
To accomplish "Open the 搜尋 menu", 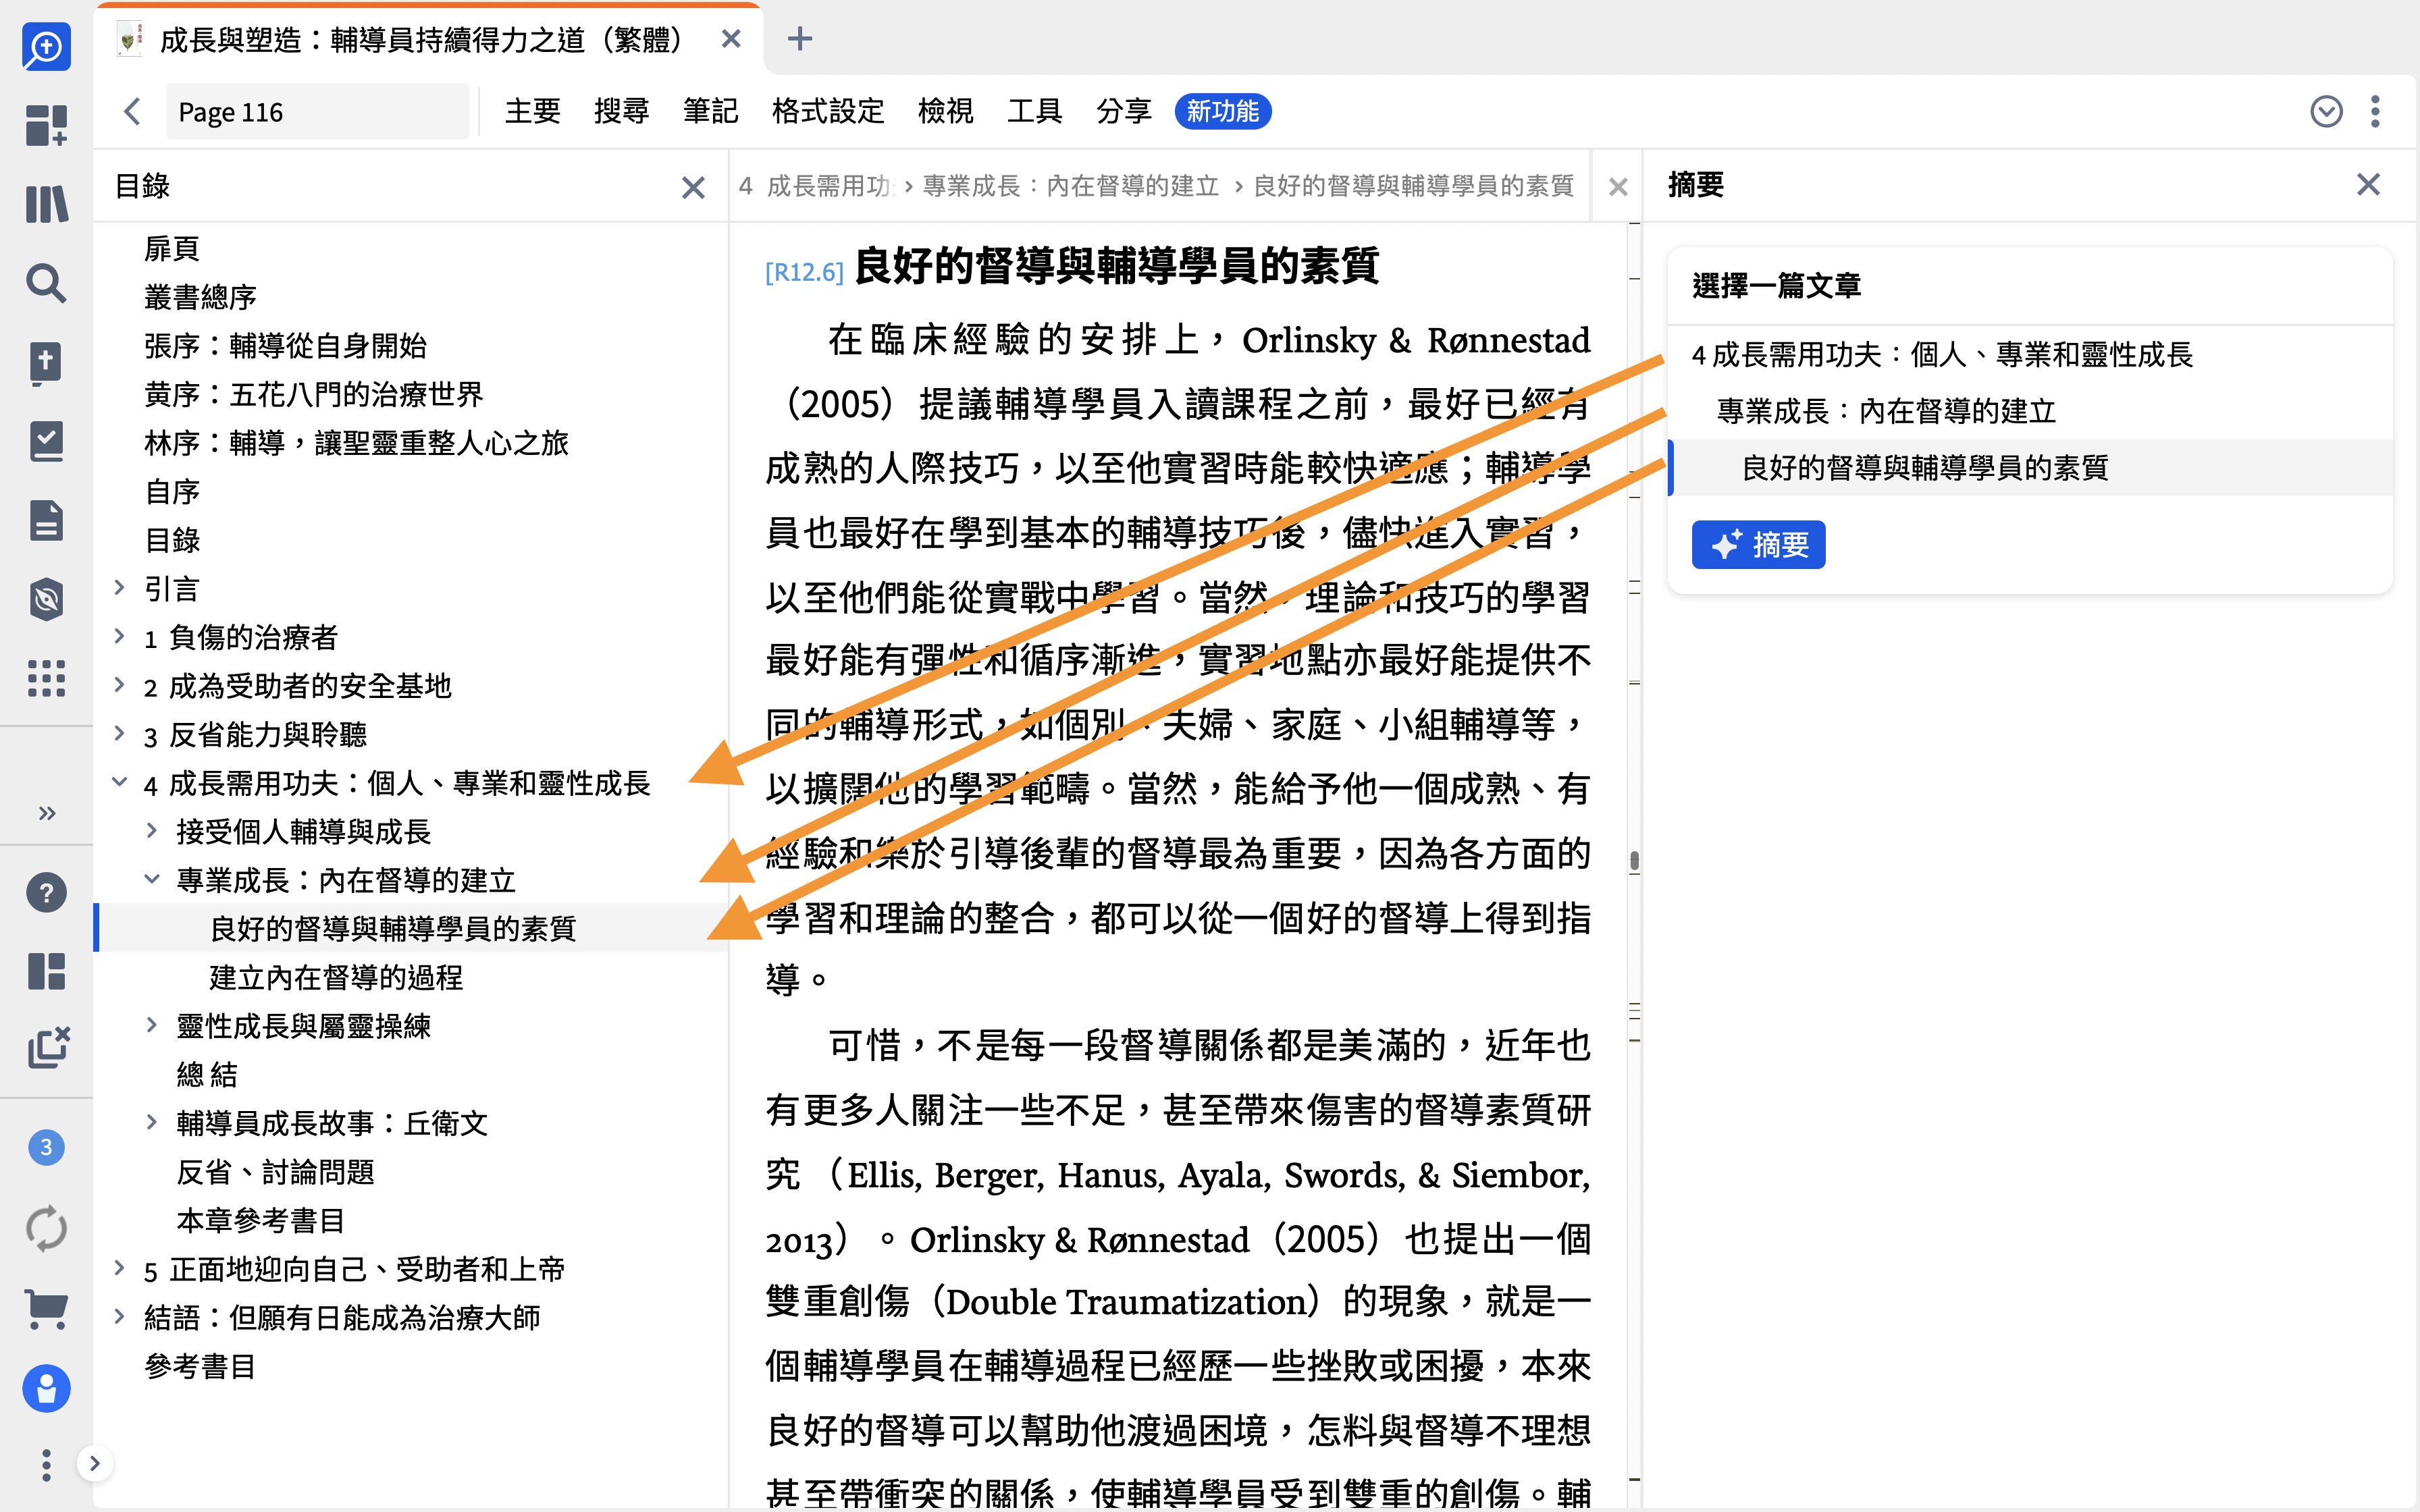I will coord(621,111).
